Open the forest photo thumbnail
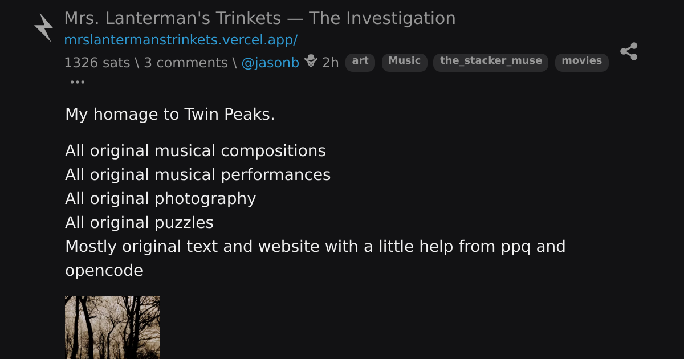The image size is (684, 359). [112, 328]
